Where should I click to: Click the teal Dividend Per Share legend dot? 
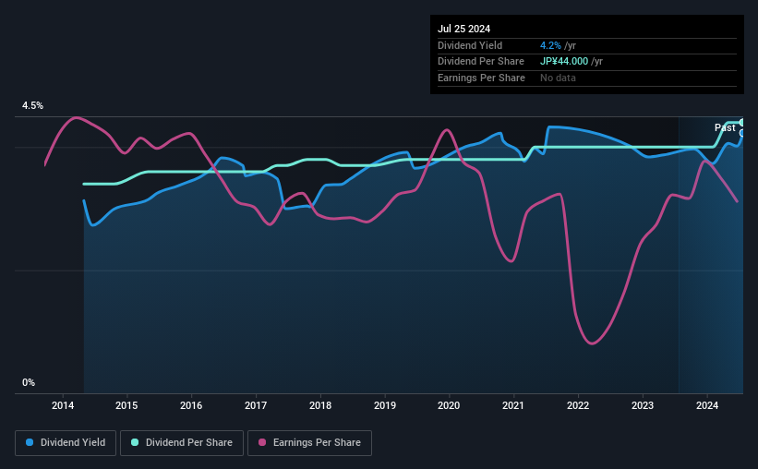135,442
